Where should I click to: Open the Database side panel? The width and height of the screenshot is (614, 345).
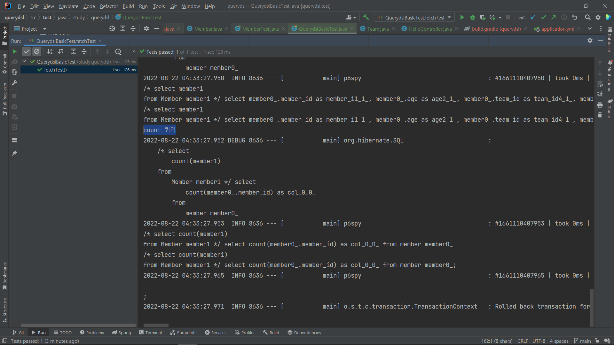(x=610, y=40)
